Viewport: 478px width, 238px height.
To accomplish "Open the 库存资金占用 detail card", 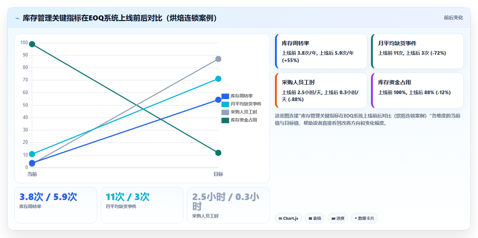I will point(417,91).
